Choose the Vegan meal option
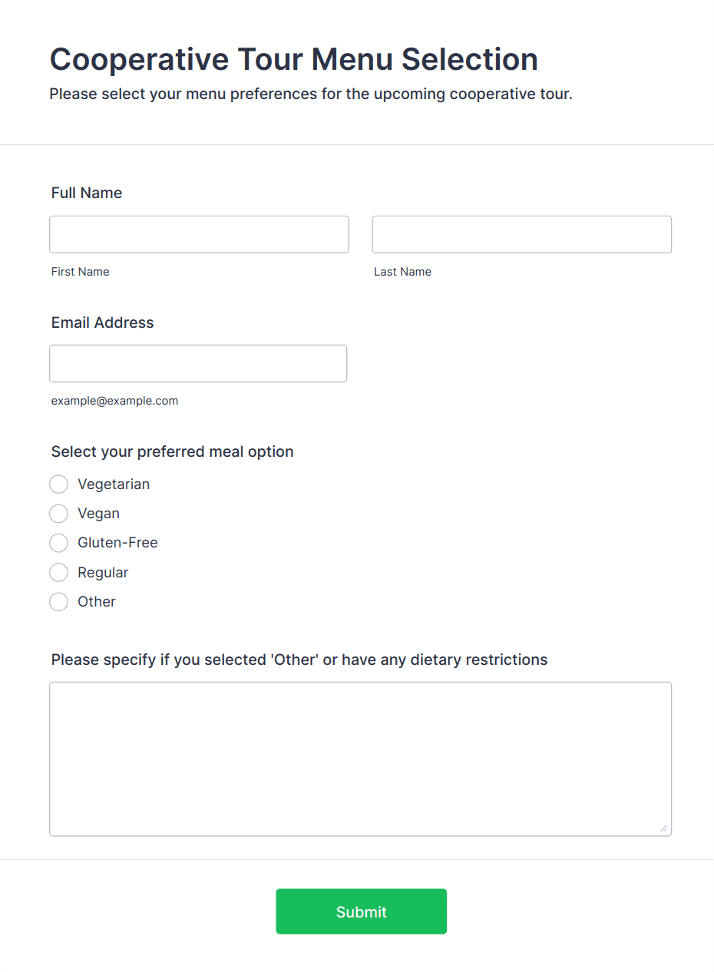The width and height of the screenshot is (714, 972). 59,514
